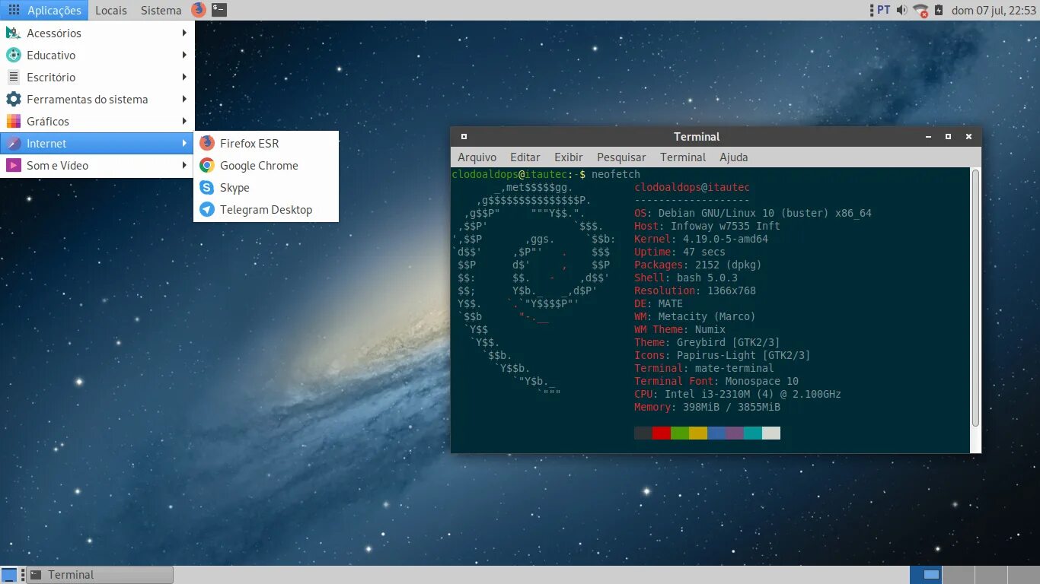Expand the Ferramentas do sistema submenu arrow
Image resolution: width=1040 pixels, height=584 pixels.
tap(184, 99)
